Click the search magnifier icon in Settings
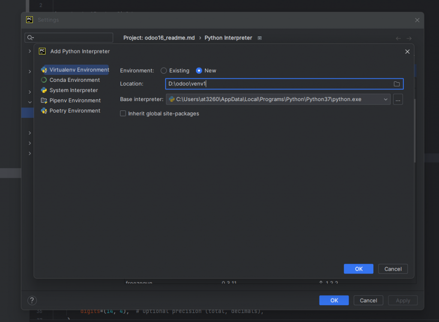 [x=30, y=37]
